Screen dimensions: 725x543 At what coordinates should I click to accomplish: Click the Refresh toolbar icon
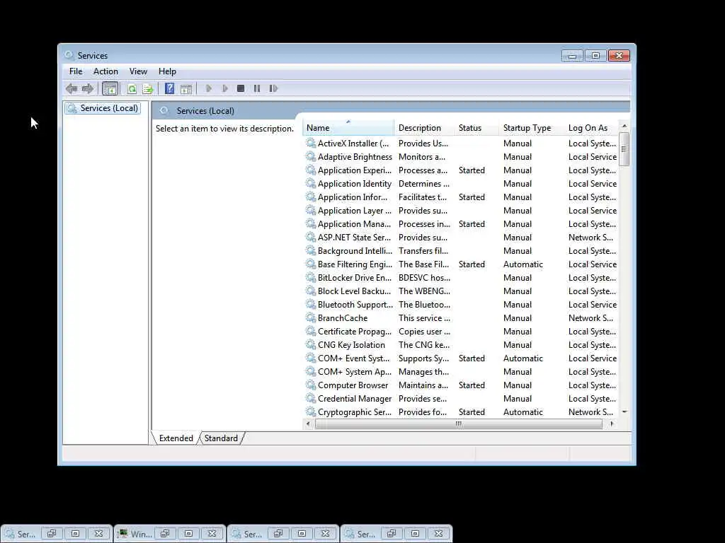[x=132, y=88]
